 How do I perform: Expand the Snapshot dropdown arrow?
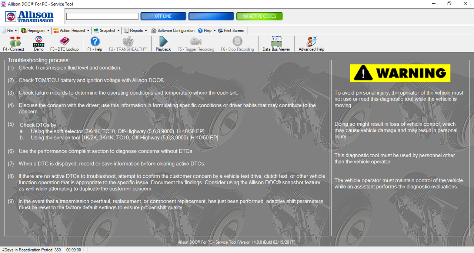(118, 31)
